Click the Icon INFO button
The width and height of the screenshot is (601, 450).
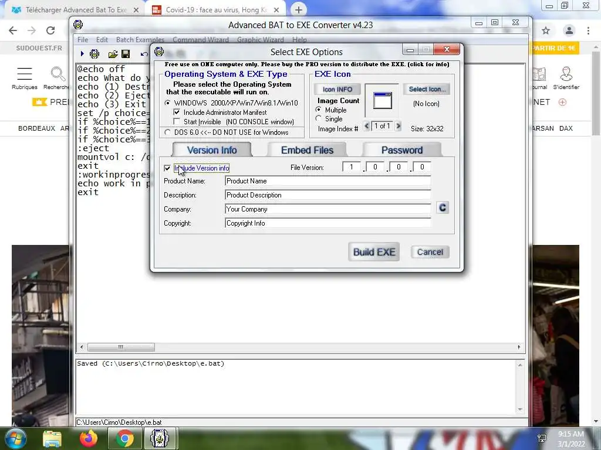click(337, 89)
